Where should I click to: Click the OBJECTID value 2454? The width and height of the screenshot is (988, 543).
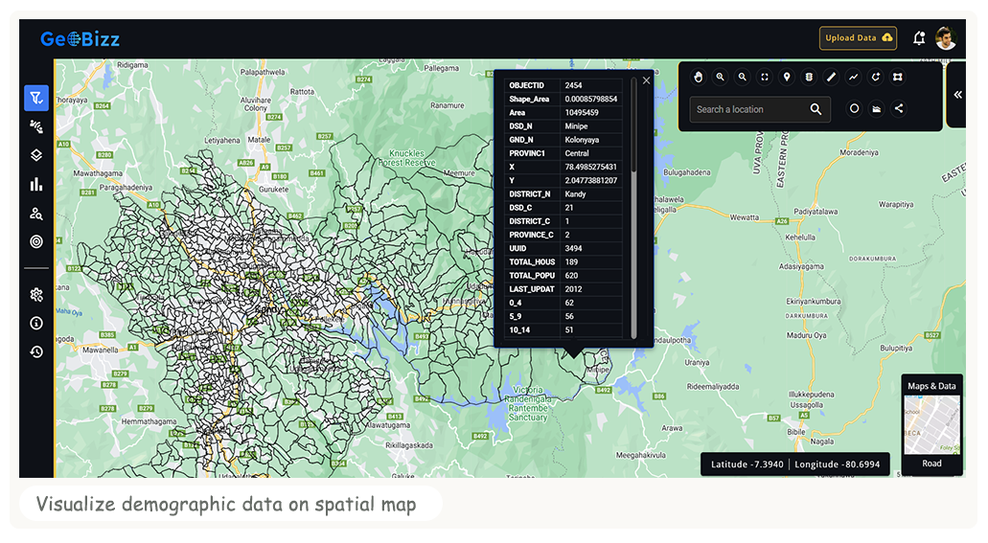point(573,85)
